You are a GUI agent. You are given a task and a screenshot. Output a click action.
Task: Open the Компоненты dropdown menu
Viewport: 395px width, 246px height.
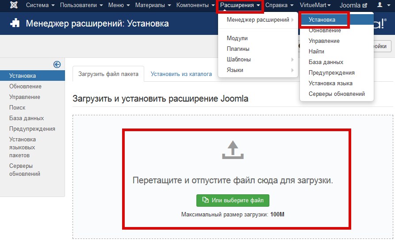click(195, 5)
